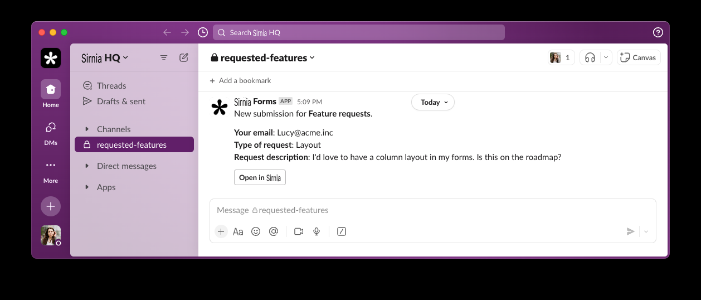Open the slash shortcuts icon
Screen dimensions: 701x300
[x=342, y=231]
